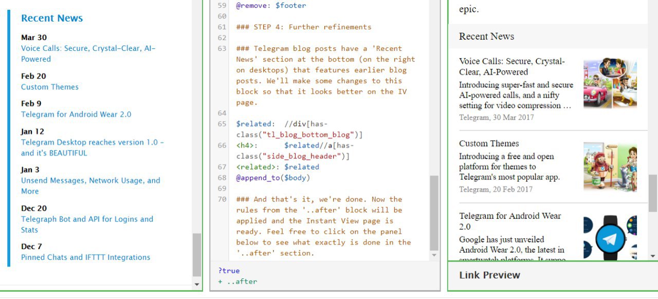The height and width of the screenshot is (299, 658).
Task: Open the Recent News heading link
Action: pos(52,18)
